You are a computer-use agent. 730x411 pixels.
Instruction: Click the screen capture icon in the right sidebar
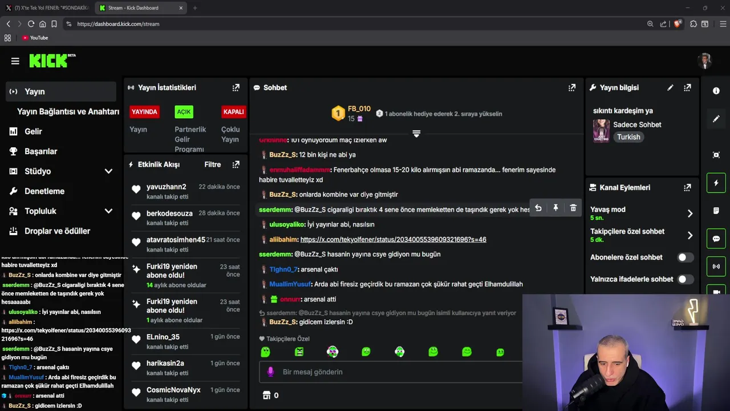coord(716,155)
